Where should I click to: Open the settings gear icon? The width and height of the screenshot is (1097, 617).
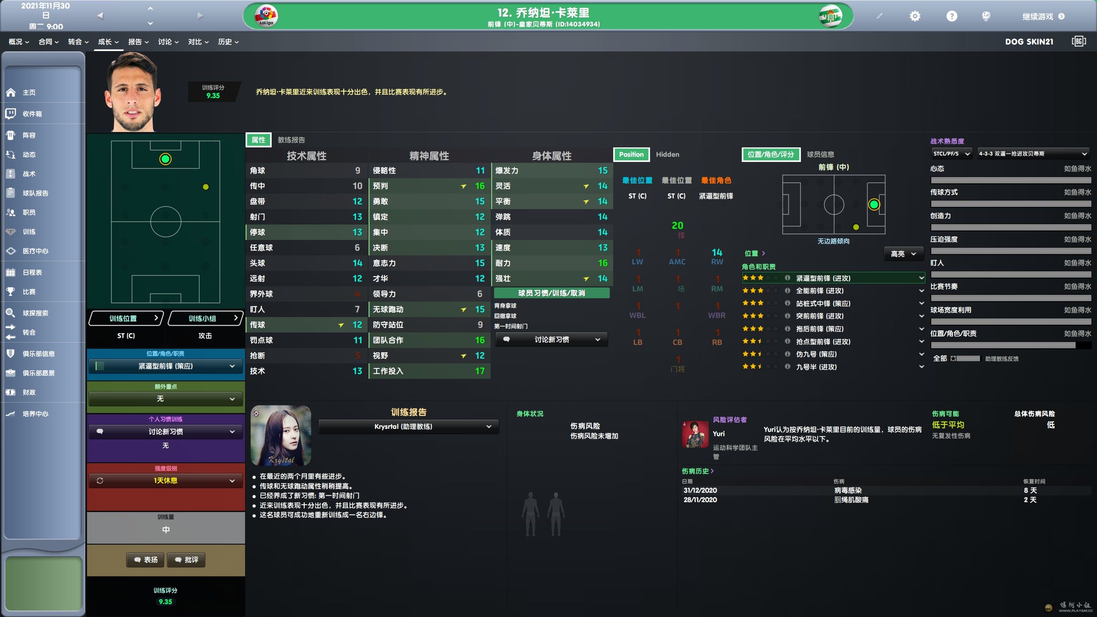coord(914,16)
